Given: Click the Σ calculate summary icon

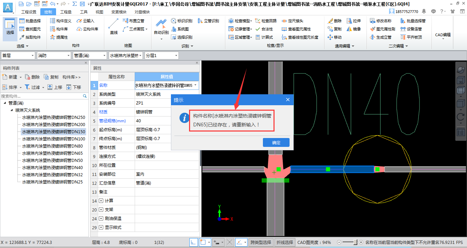Looking at the screenshot, I should 74,4.
